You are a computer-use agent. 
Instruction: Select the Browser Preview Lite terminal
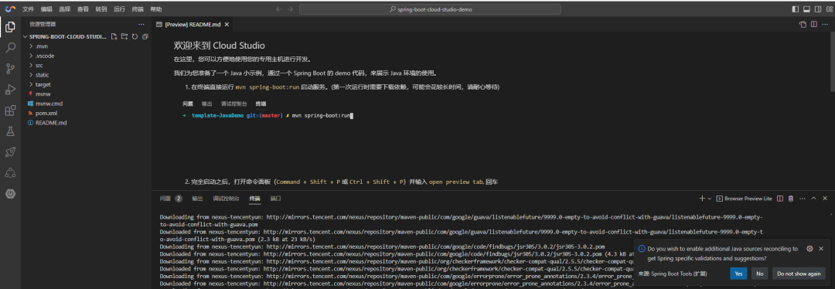(x=744, y=199)
